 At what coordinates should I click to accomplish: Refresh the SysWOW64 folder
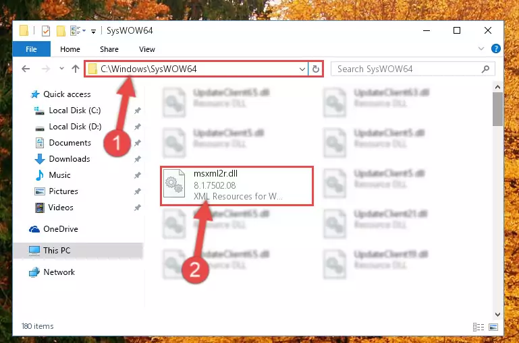click(316, 69)
